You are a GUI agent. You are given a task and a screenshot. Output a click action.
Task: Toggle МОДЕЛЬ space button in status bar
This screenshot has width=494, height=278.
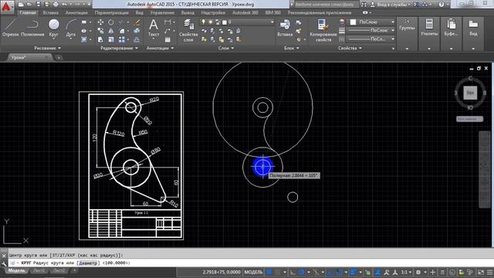(253, 272)
